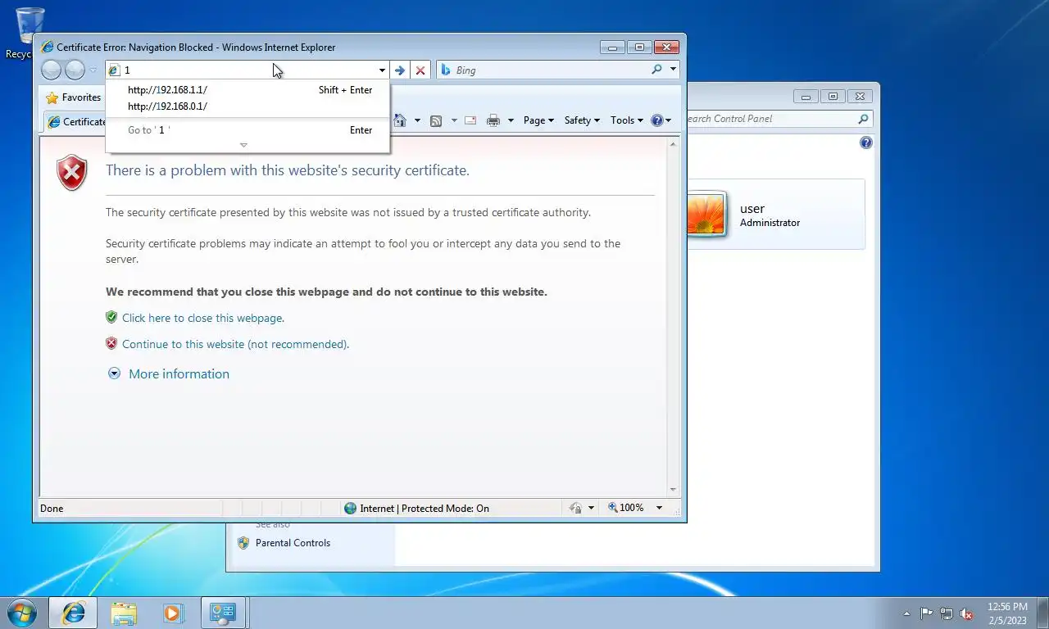1049x629 pixels.
Task: Click the red Stop button beside the address bar
Action: pyautogui.click(x=420, y=70)
